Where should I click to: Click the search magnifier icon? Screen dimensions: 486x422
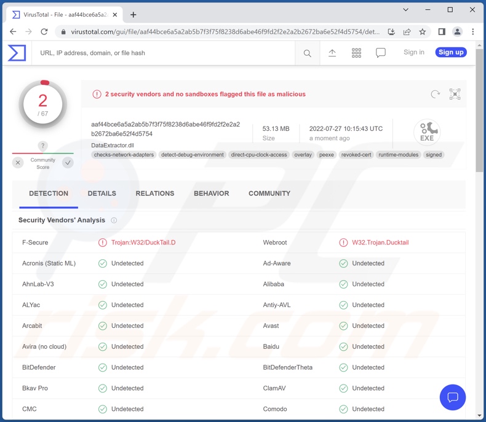point(307,53)
